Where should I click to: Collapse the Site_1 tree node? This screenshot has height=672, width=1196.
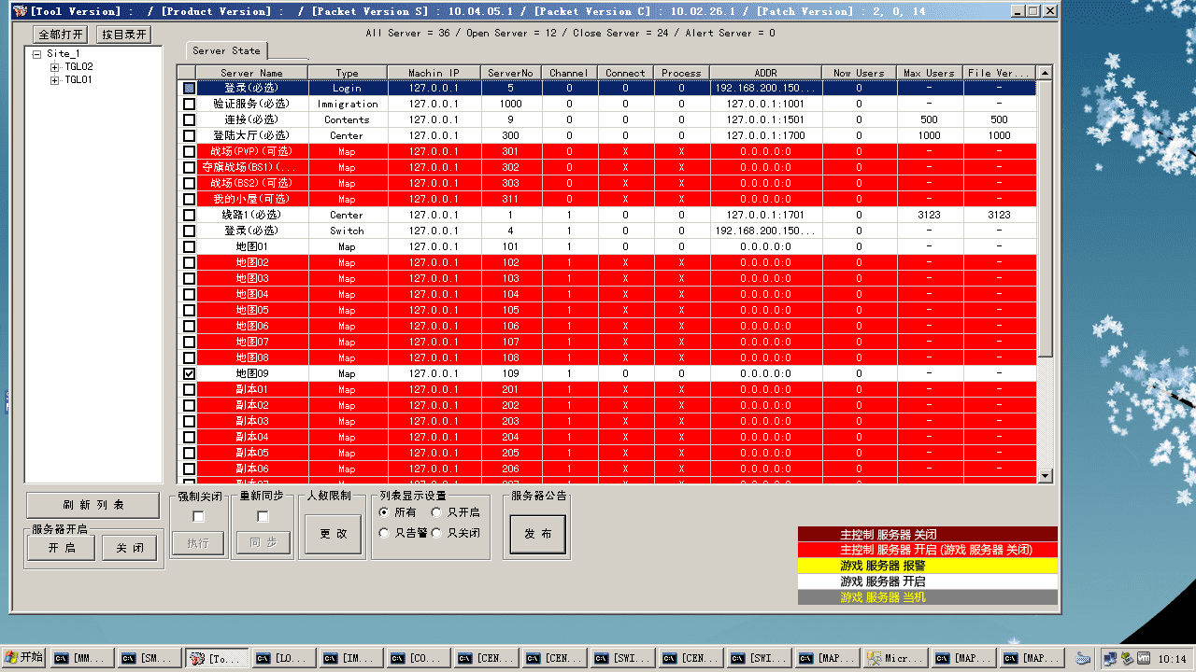click(x=36, y=54)
